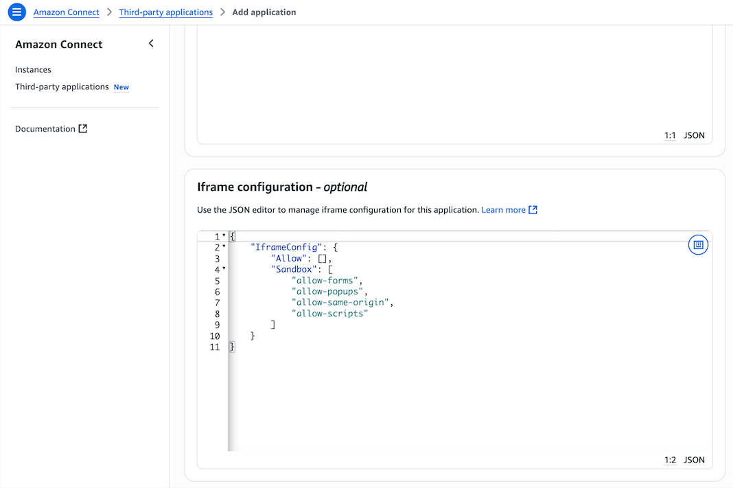Viewport: 733px width, 488px height.
Task: Open the Amazon Connect breadcrumb link
Action: click(67, 12)
